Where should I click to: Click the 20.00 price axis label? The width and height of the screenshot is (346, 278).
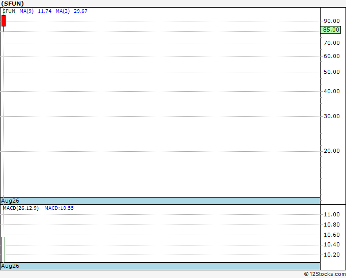(332, 151)
